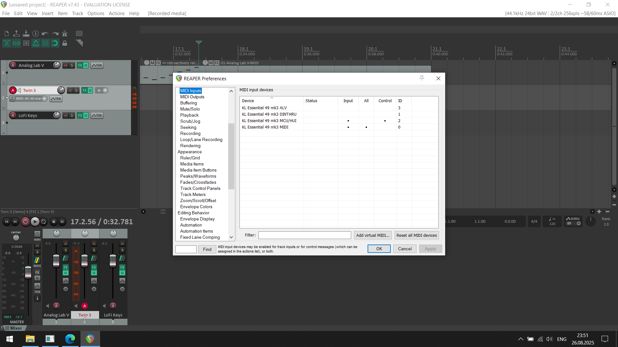Click the toolbar lock icon
This screenshot has height=347, width=618.
coord(65,43)
